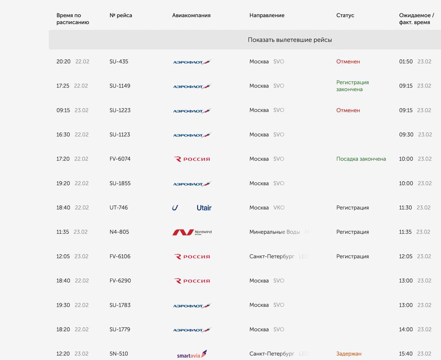This screenshot has width=441, height=360.
Task: Sort by the 'Время по расписанию' column header
Action: pyautogui.click(x=73, y=19)
